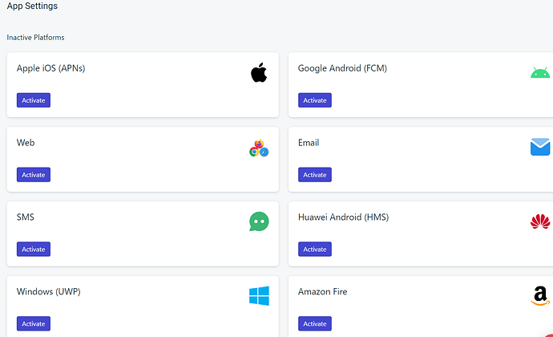Activate the Email platform
The image size is (553, 337).
point(315,175)
